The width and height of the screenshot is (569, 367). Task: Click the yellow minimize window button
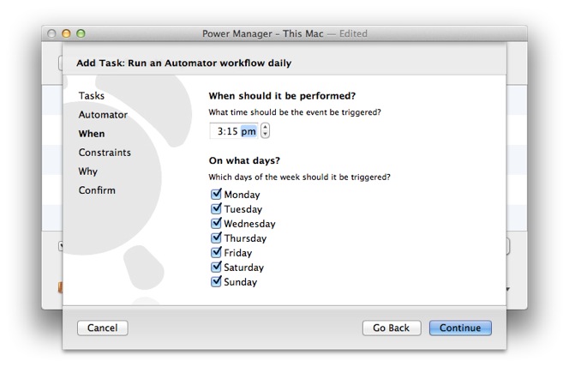tap(66, 33)
